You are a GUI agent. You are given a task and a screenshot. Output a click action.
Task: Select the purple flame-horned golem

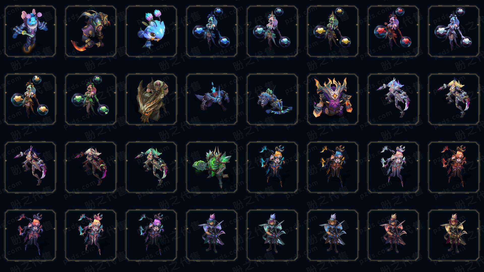pos(333,99)
